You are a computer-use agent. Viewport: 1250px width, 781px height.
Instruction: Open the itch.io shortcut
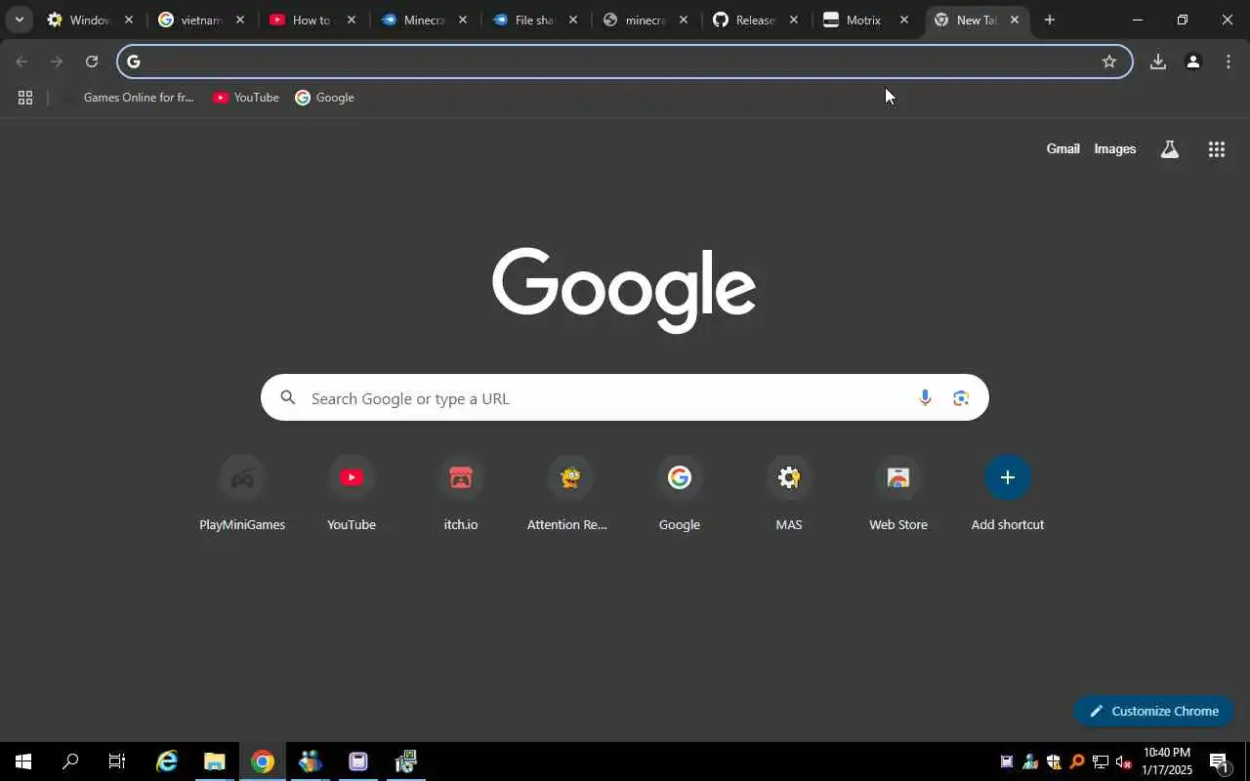461,493
